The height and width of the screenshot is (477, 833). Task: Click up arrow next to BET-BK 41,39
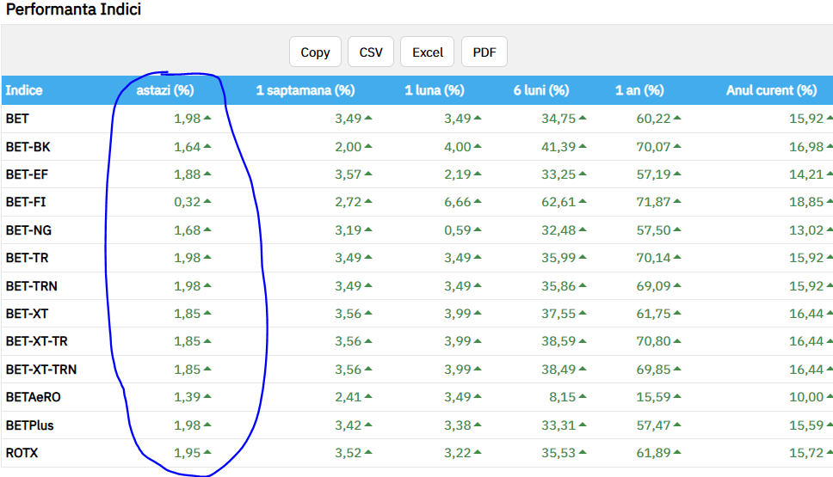pos(583,147)
